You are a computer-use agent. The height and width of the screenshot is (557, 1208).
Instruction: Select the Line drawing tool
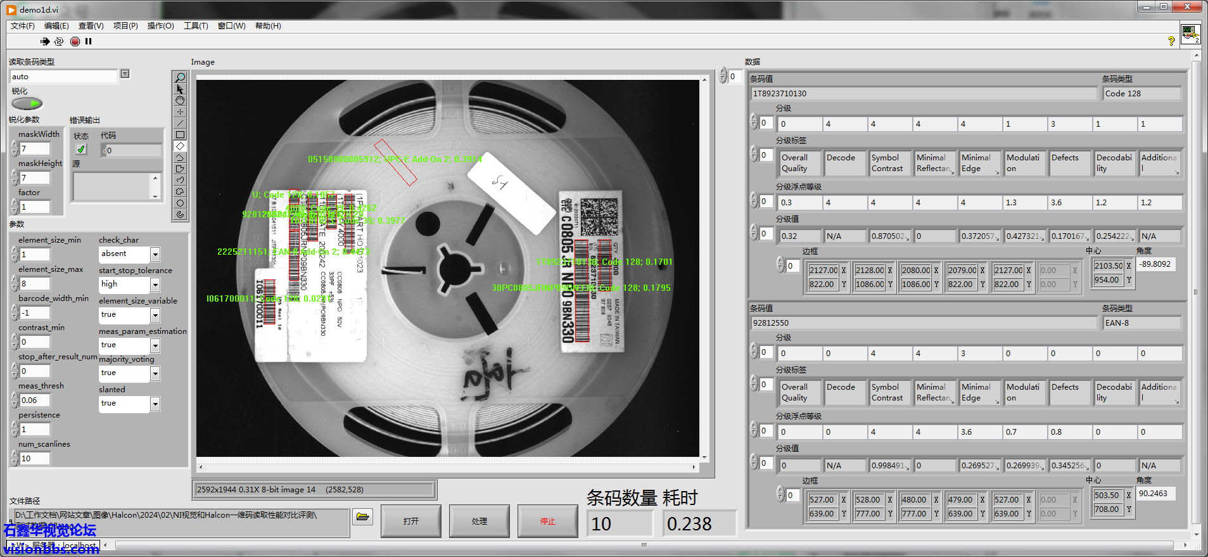point(180,124)
